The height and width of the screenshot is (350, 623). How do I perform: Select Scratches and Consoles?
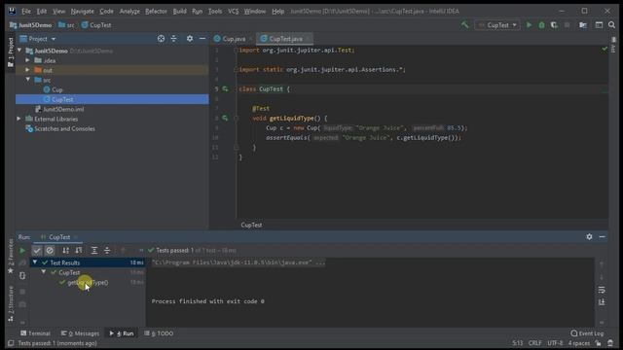[64, 128]
